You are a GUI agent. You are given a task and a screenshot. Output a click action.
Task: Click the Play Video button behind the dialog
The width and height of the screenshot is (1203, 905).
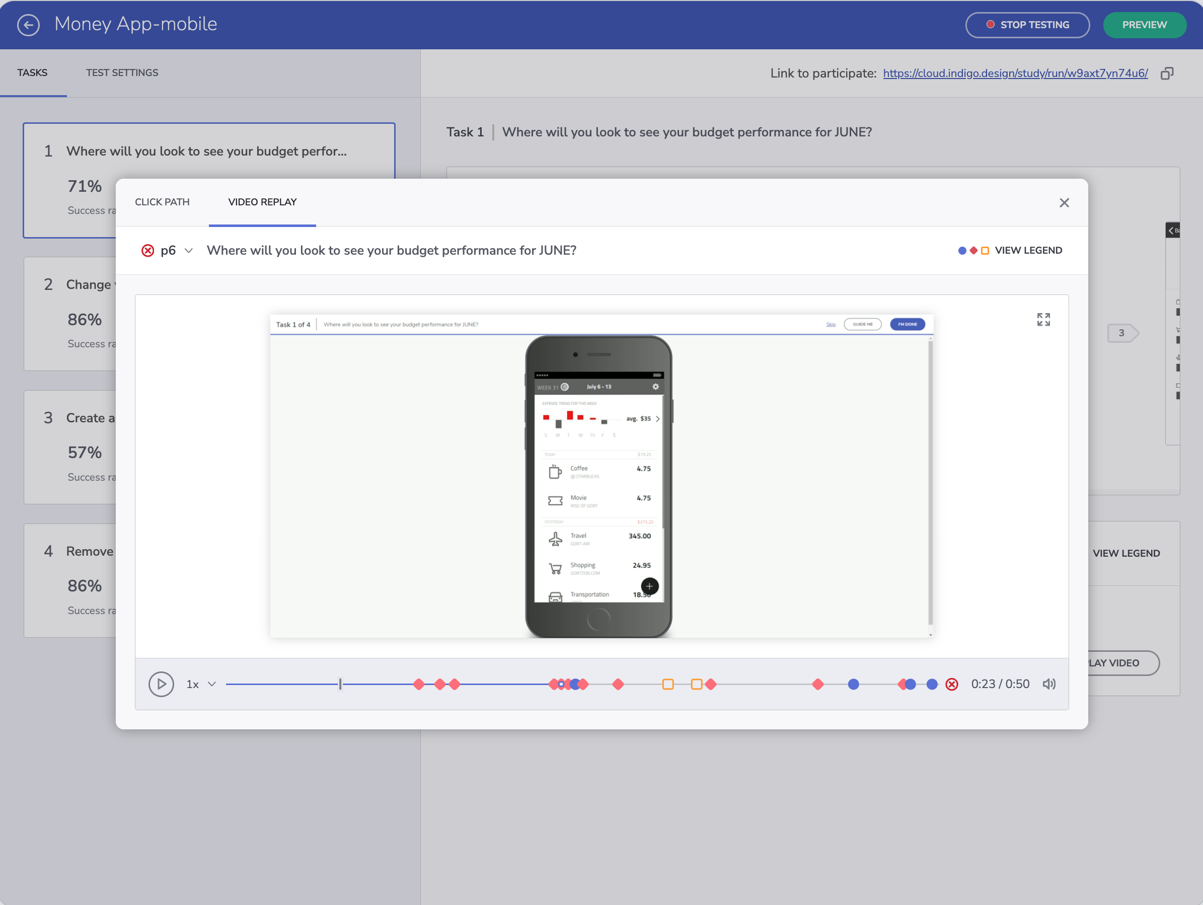coord(1123,663)
